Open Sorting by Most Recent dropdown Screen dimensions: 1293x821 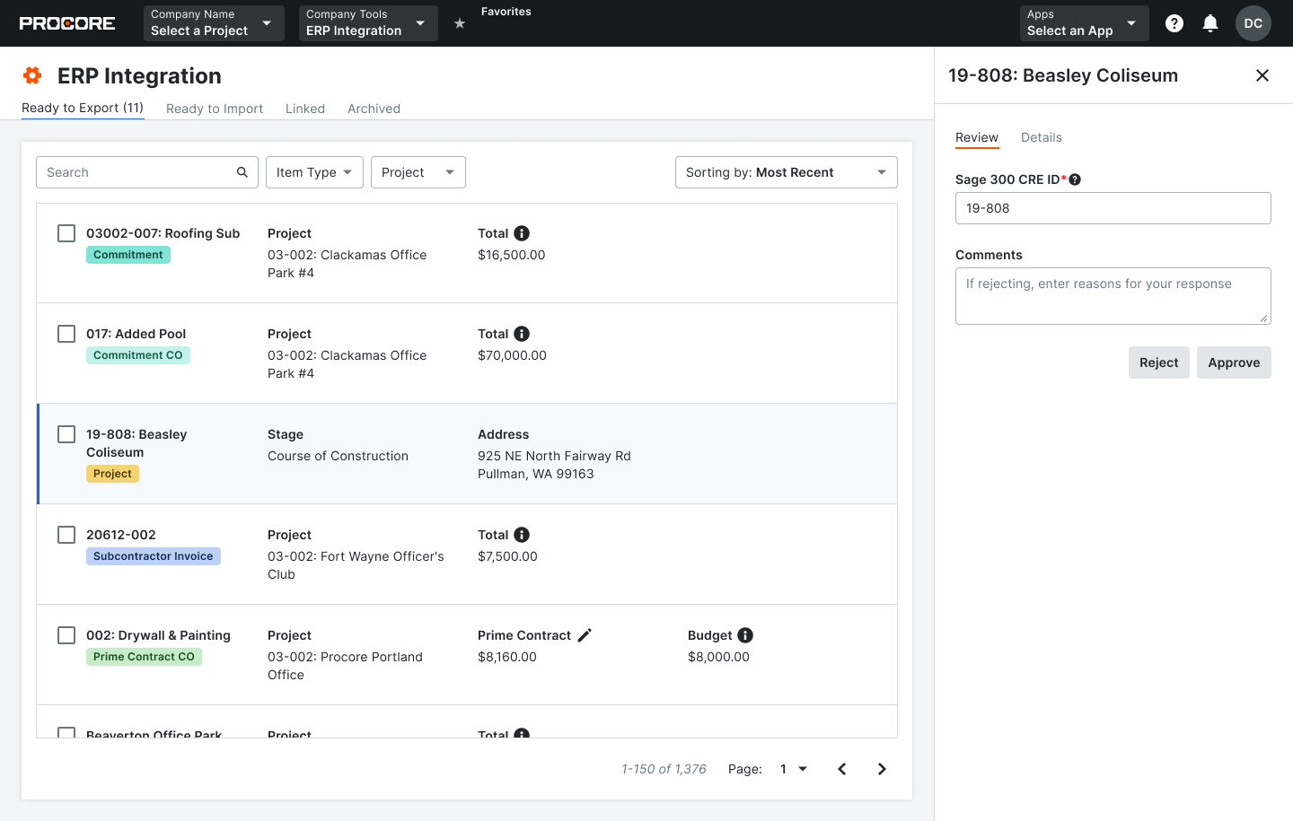[x=787, y=172]
